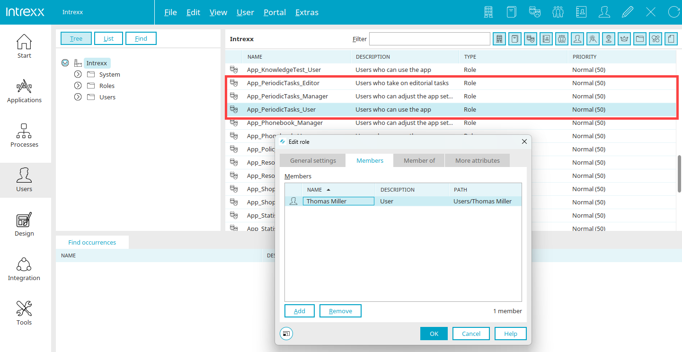Click role icon of App_KnowledgeTest_User row
This screenshot has width=682, height=352.
234,70
